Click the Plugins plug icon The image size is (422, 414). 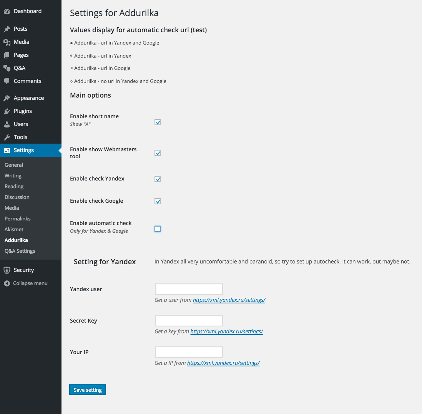click(7, 111)
